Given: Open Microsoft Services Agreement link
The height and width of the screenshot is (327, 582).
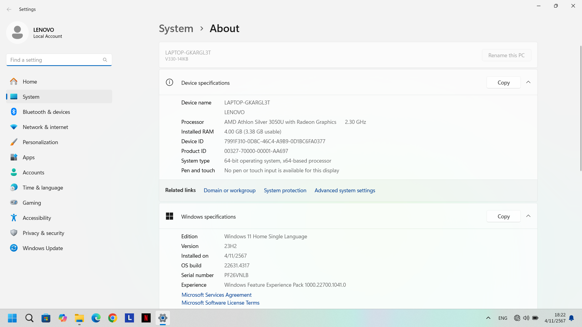Looking at the screenshot, I should click(x=216, y=295).
